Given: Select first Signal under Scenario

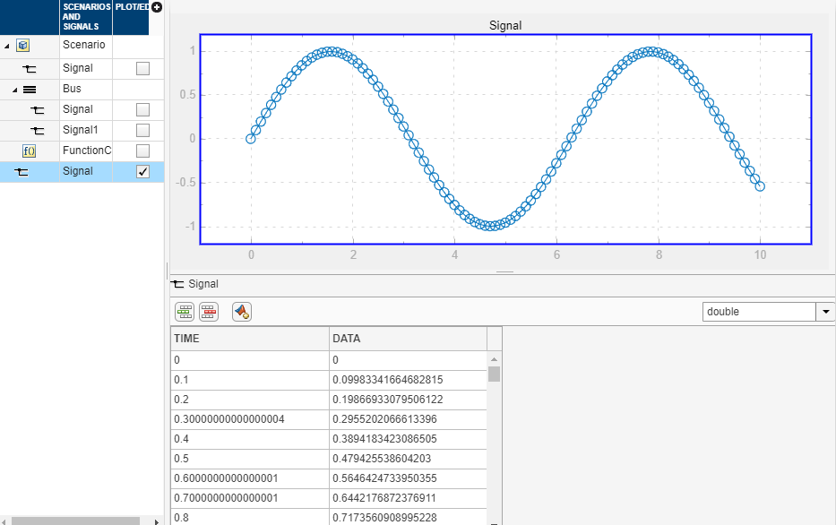Looking at the screenshot, I should pyautogui.click(x=78, y=68).
